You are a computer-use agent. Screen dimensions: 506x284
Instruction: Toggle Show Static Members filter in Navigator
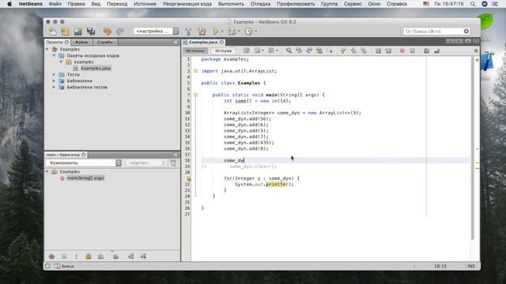click(76, 256)
